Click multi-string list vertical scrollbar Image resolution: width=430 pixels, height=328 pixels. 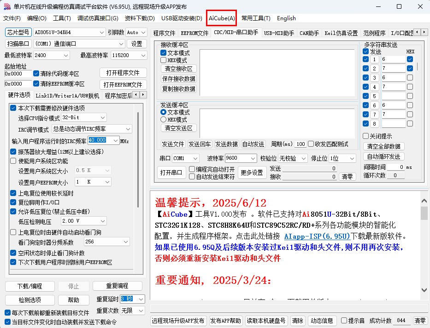tap(418, 67)
